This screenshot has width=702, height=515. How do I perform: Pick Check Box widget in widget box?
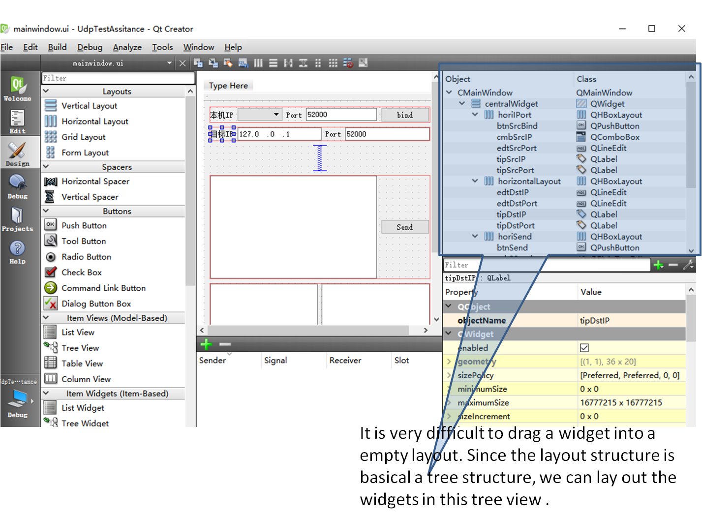tap(82, 272)
